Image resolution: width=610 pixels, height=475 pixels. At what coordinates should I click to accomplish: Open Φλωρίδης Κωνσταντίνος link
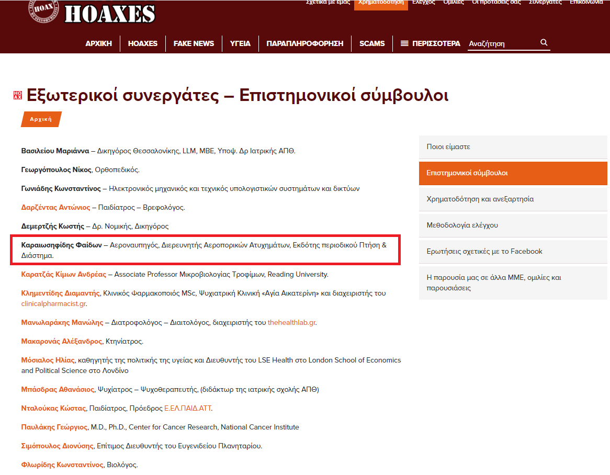(x=62, y=465)
